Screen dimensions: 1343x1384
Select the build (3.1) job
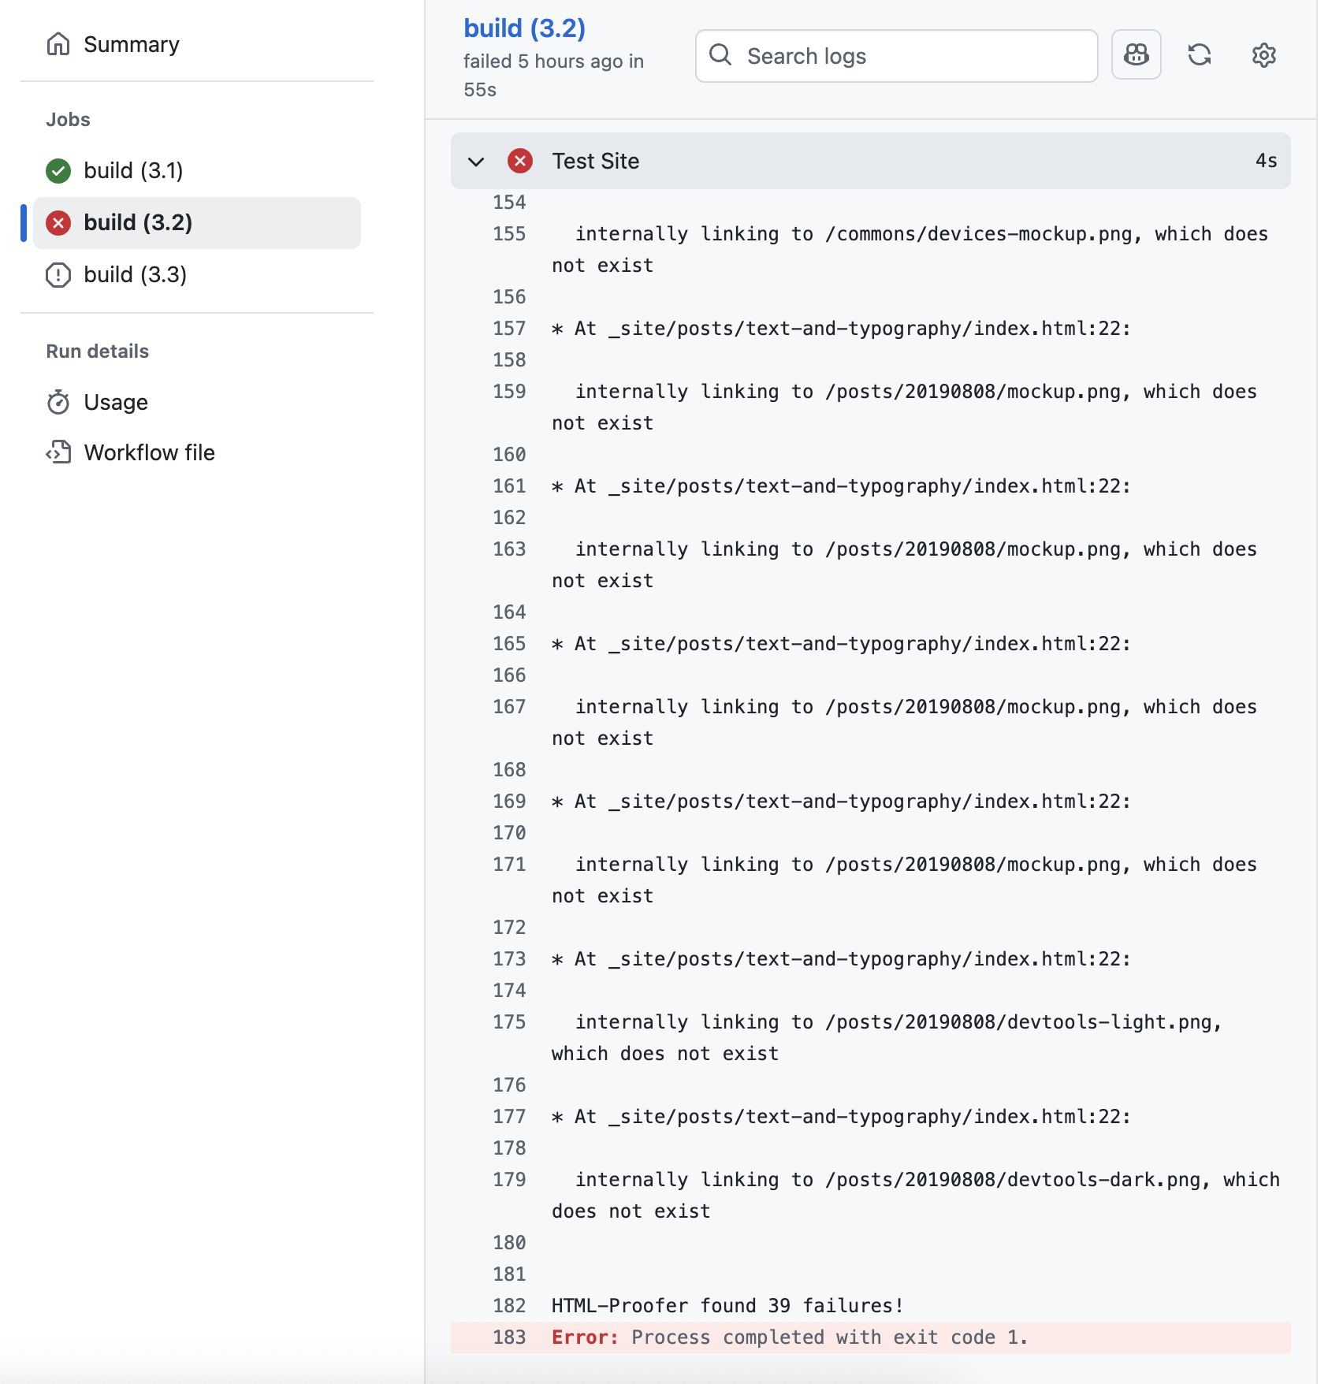coord(133,170)
